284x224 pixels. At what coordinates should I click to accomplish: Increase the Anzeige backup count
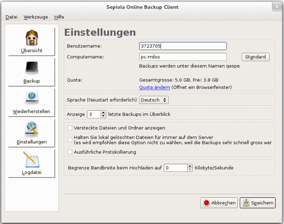pyautogui.click(x=103, y=112)
